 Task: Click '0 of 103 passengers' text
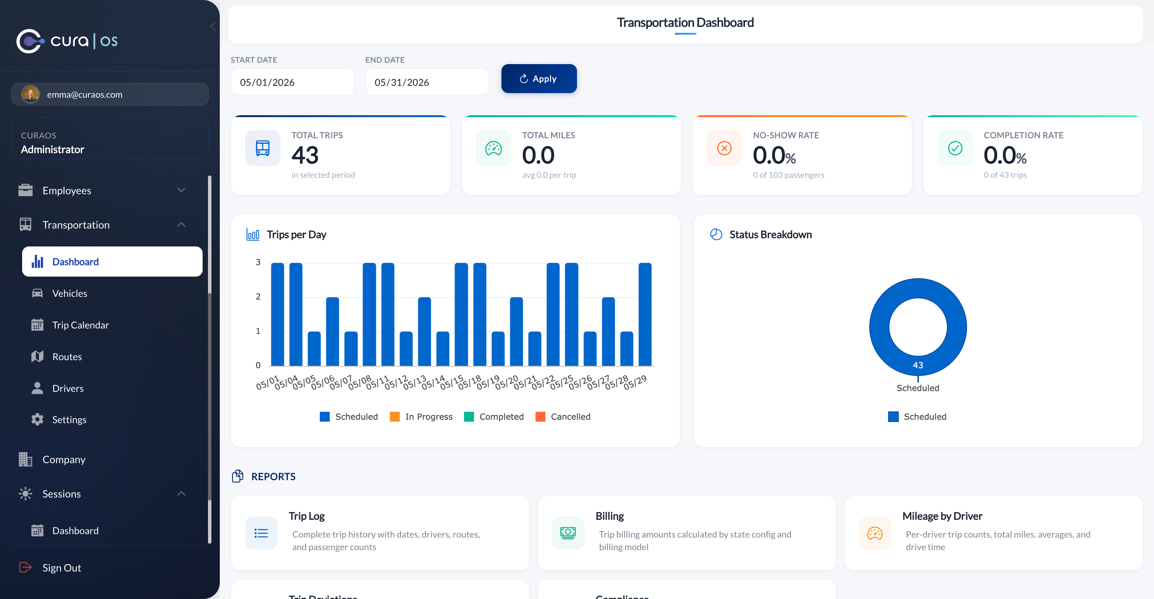point(788,175)
